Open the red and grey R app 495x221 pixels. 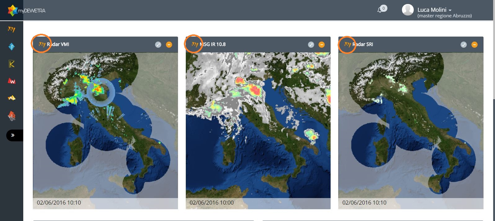point(11,116)
